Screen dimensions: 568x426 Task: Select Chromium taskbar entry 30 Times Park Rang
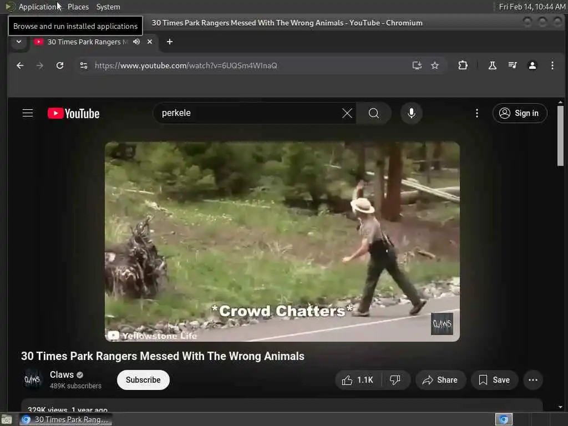(65, 419)
